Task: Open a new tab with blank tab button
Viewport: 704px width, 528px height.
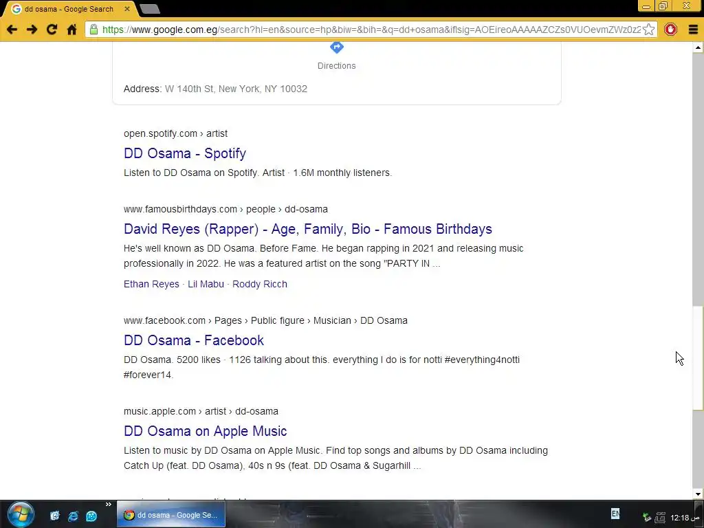Action: 149,9
